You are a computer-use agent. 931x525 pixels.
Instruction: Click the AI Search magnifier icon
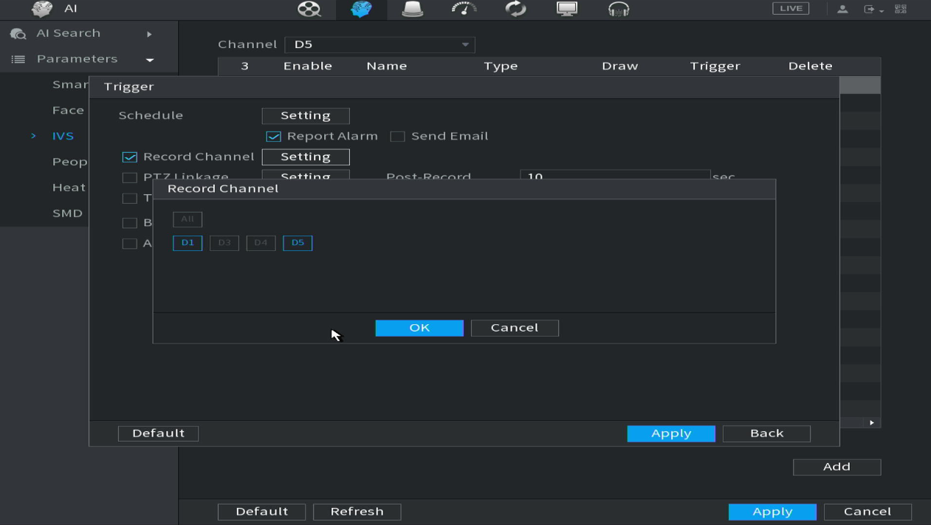click(18, 34)
